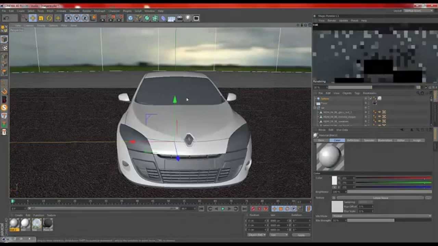Open the Object coordinate system dropdown
The image size is (438, 246).
coord(257,235)
